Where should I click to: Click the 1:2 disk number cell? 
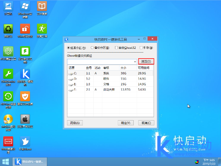point(88,79)
